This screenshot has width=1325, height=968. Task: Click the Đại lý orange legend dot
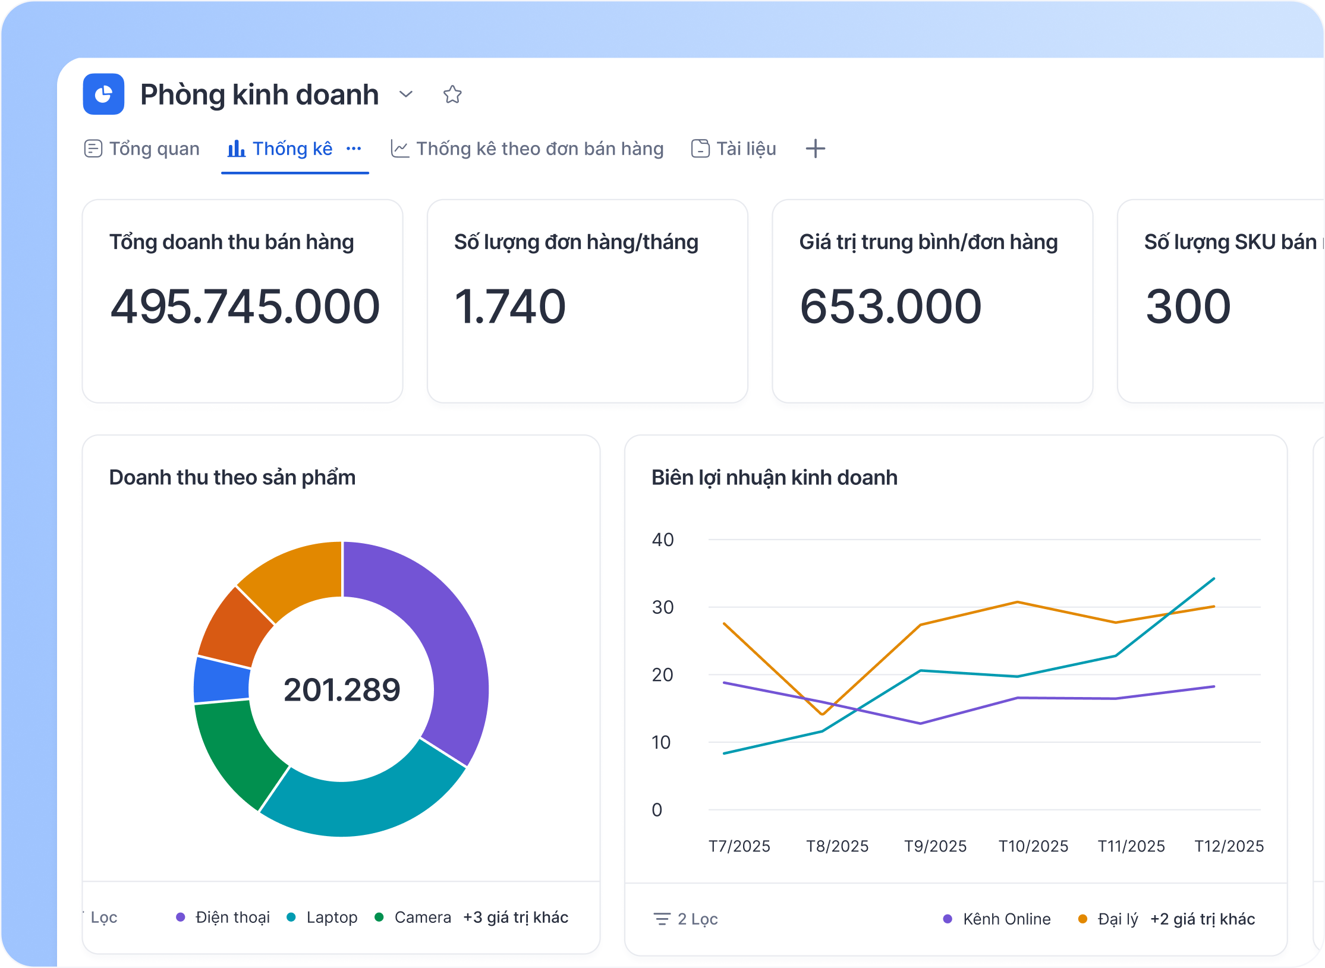[x=1082, y=919]
